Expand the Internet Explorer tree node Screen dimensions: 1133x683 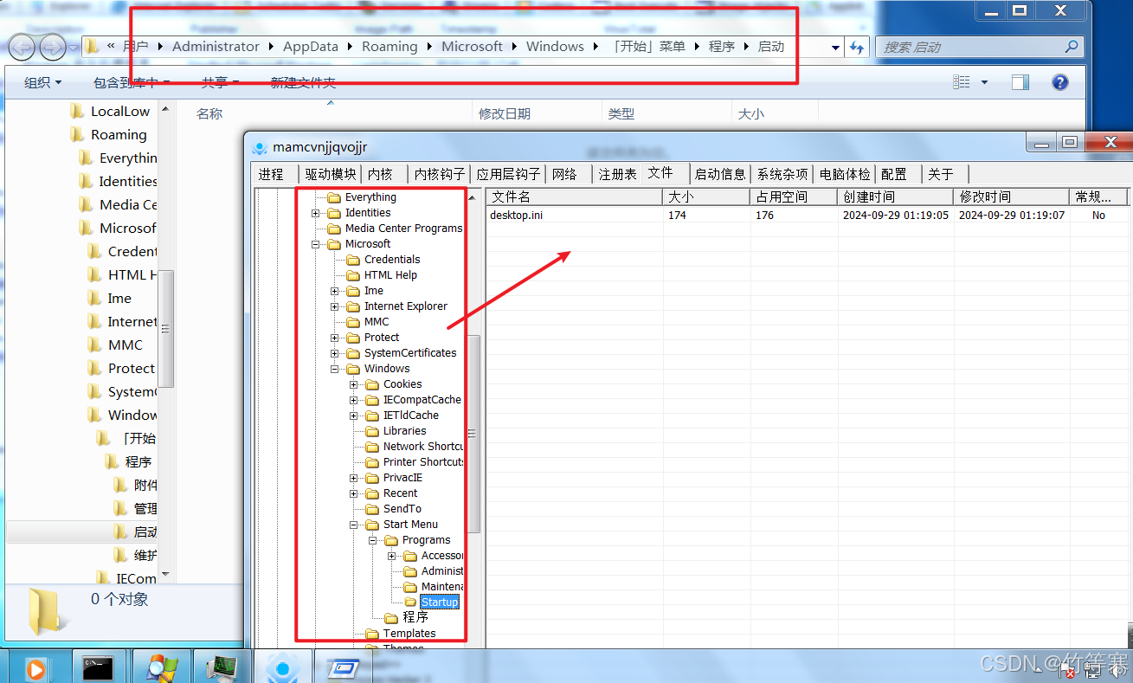(x=335, y=306)
